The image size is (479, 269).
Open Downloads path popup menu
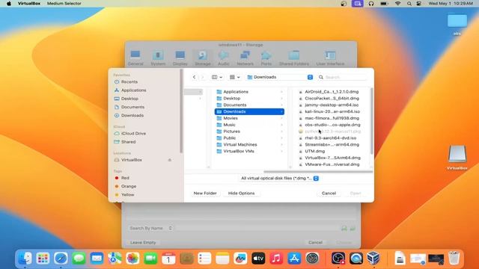pos(280,77)
